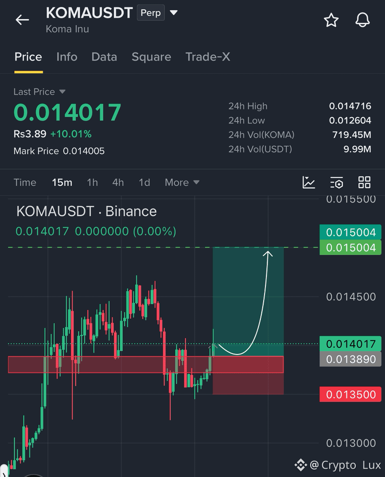Open the Data tab
The width and height of the screenshot is (385, 477).
coord(104,57)
